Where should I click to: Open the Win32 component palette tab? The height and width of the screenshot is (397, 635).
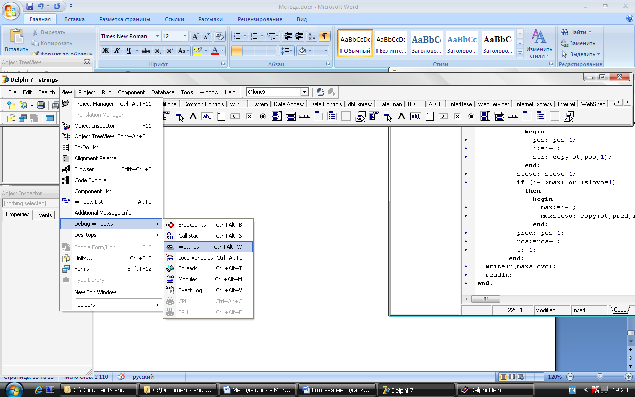click(238, 104)
